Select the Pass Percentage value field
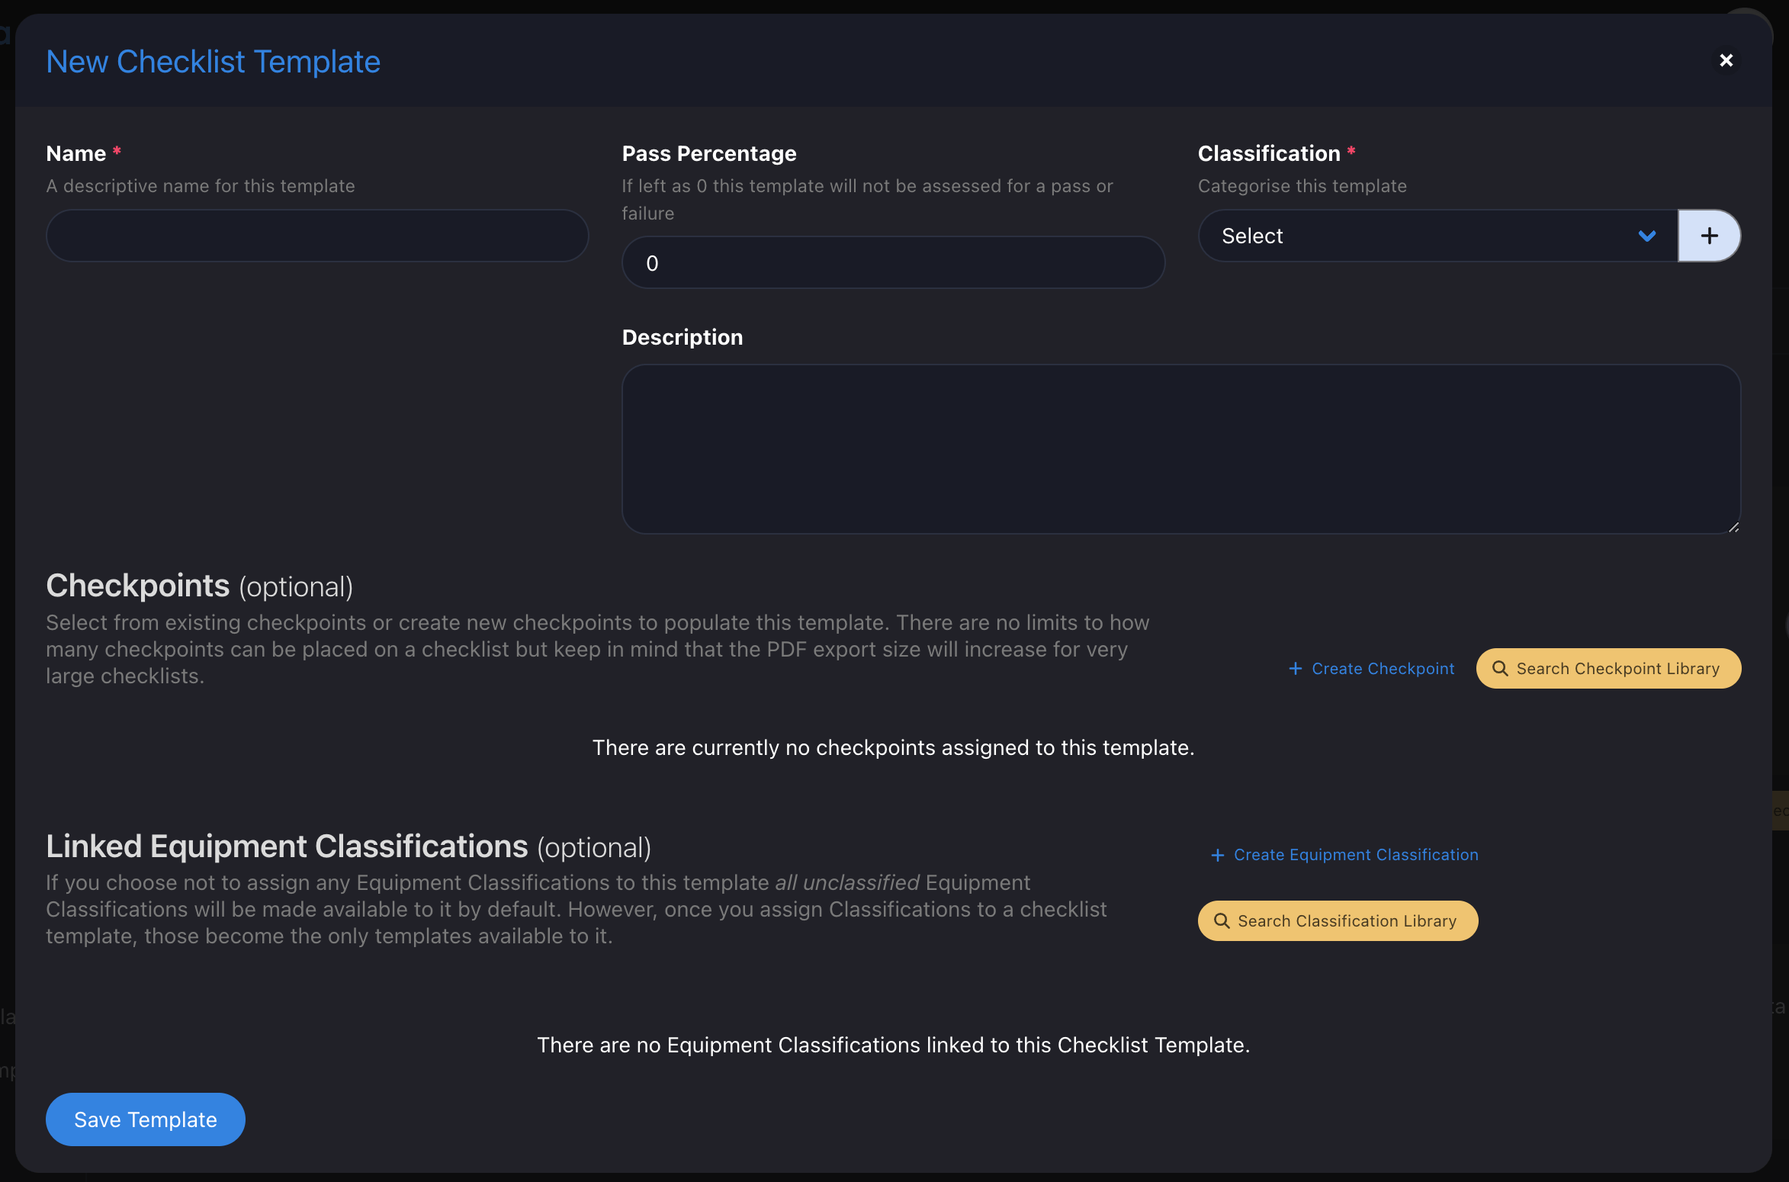The width and height of the screenshot is (1789, 1182). 892,262
